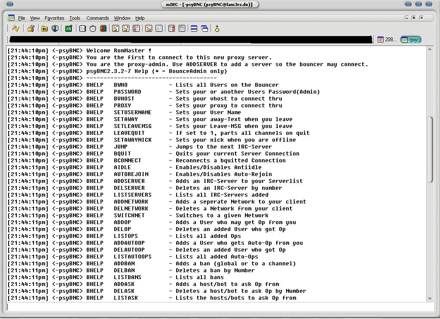Open the URL list icon
440x319 pixels.
182,28
